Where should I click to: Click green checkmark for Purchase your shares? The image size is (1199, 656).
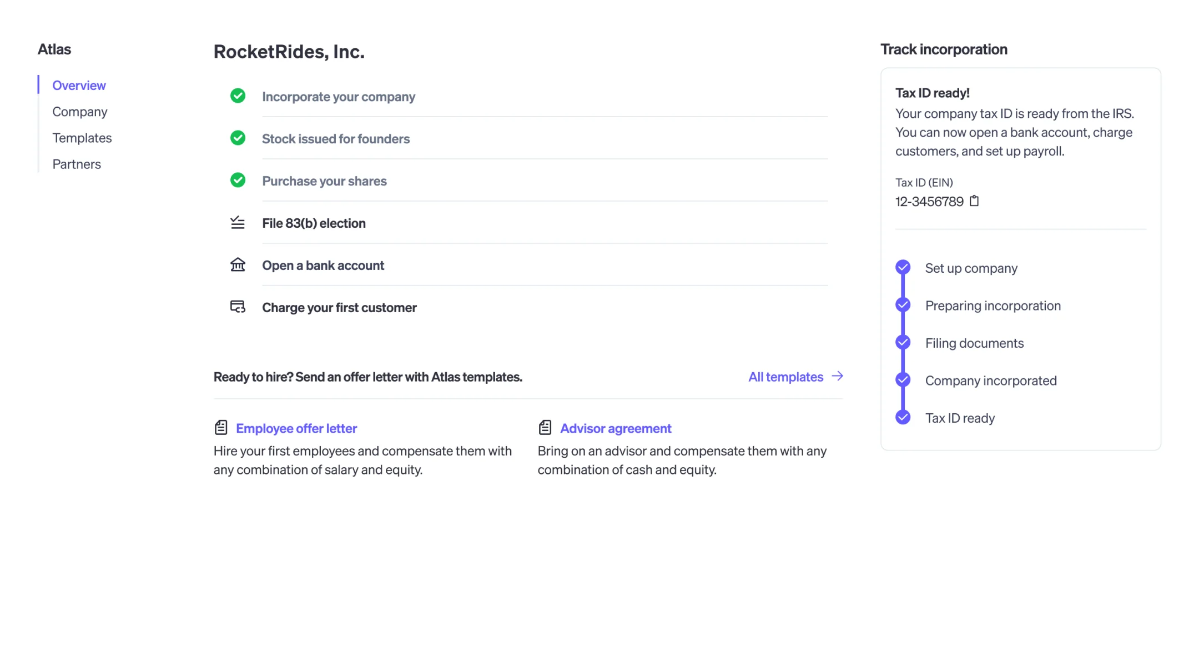coord(238,181)
